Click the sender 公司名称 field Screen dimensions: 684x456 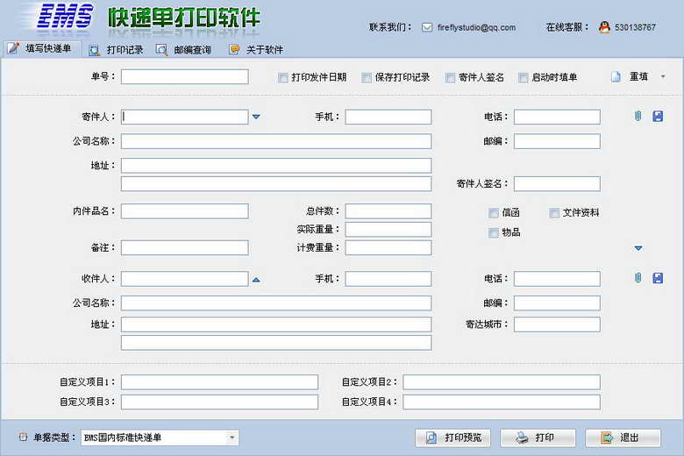pyautogui.click(x=276, y=141)
